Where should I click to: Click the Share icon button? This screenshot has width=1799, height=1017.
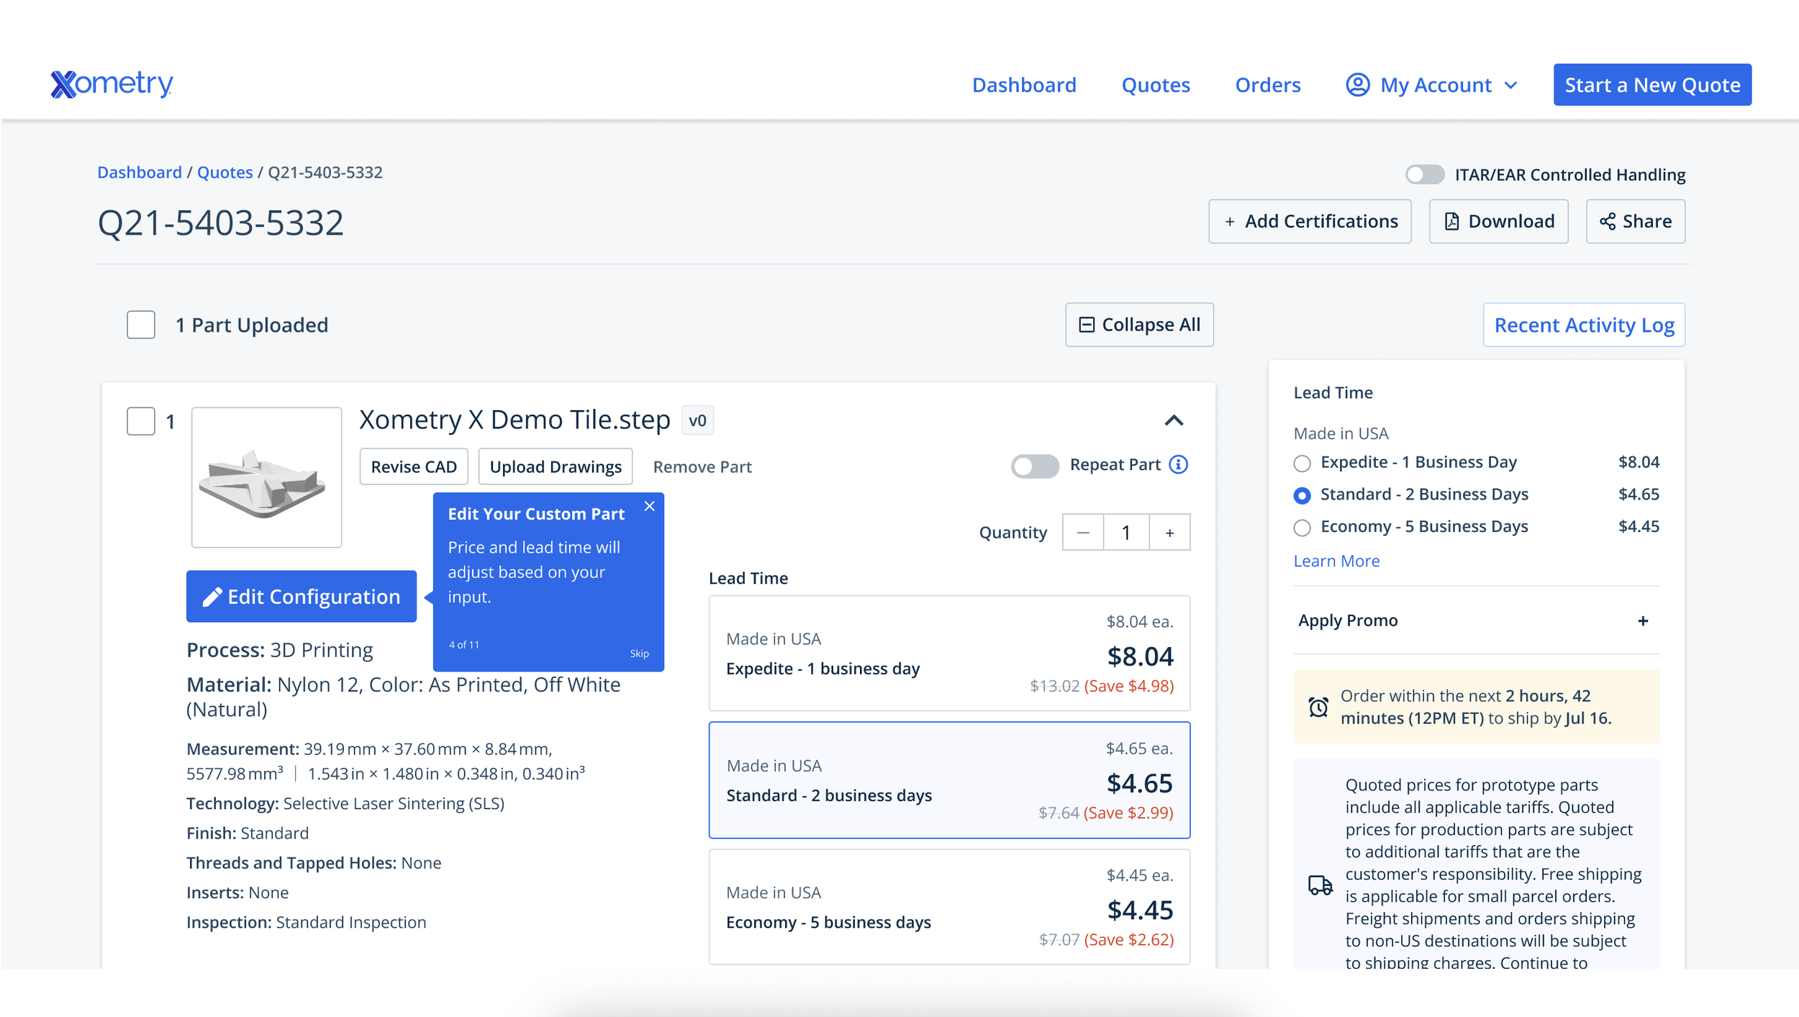1635,222
